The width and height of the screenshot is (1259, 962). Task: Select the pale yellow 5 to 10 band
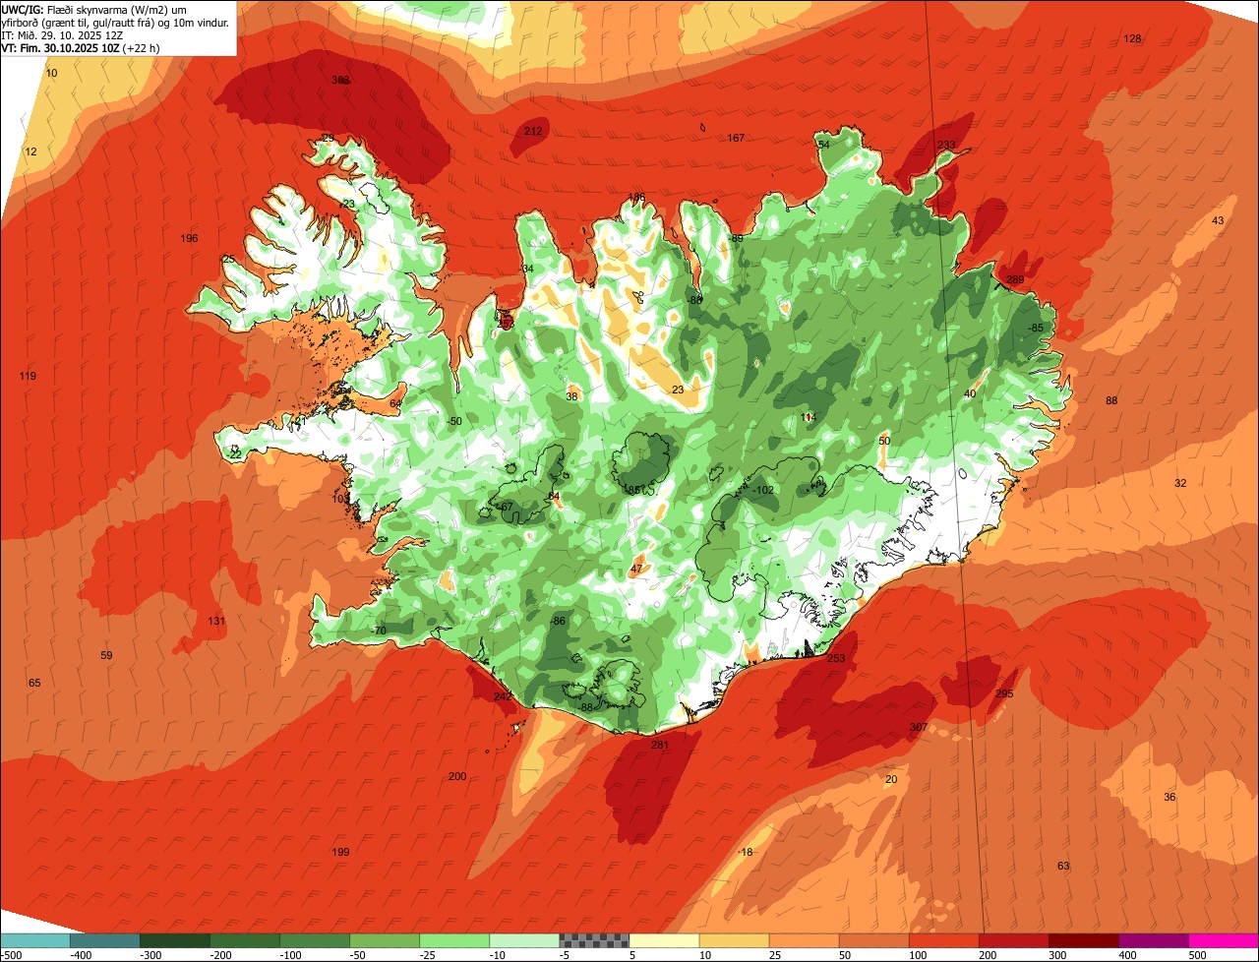pyautogui.click(x=664, y=940)
